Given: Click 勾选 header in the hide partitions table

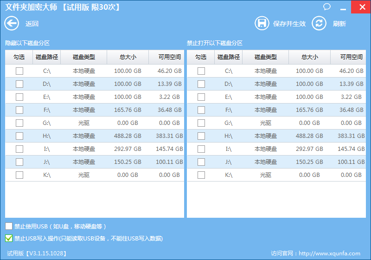Looking at the screenshot, I should (x=19, y=57).
